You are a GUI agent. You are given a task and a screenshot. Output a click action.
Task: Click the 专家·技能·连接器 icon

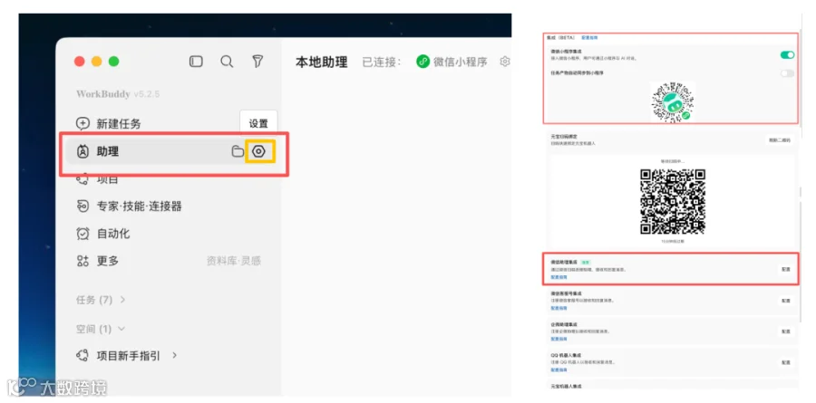pos(83,206)
